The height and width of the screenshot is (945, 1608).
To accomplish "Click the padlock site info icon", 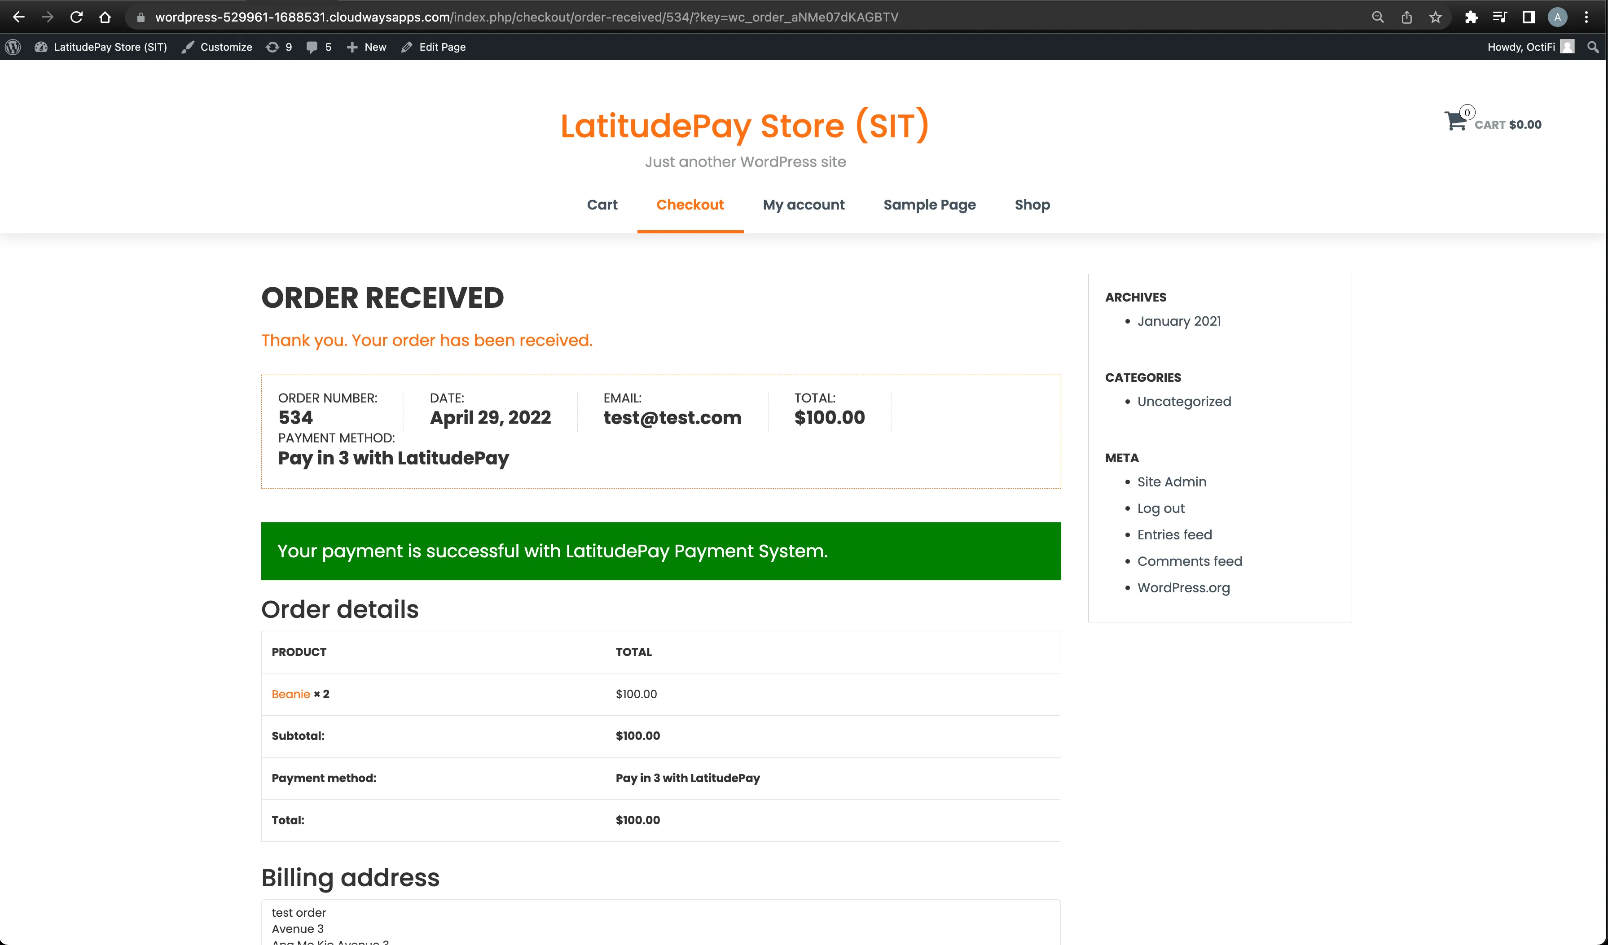I will pos(141,17).
